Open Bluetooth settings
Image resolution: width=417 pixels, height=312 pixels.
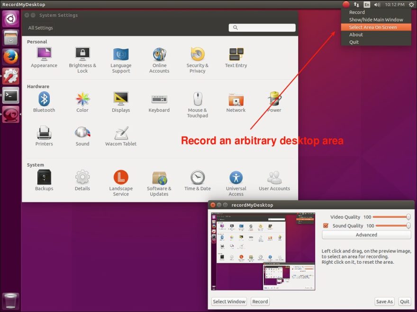[x=44, y=102]
